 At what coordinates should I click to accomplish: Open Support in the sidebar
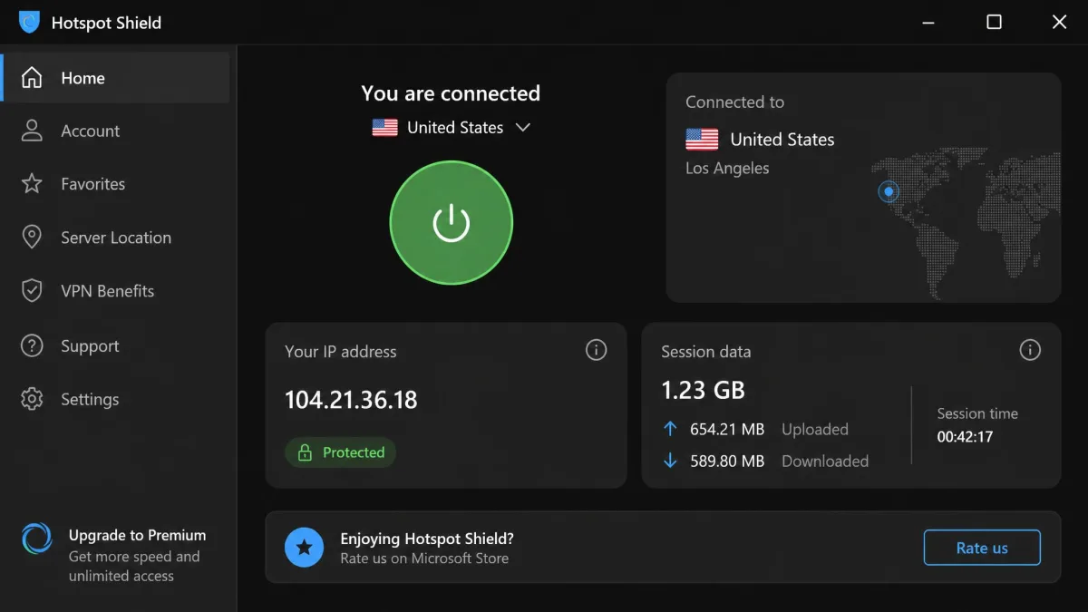(x=116, y=345)
